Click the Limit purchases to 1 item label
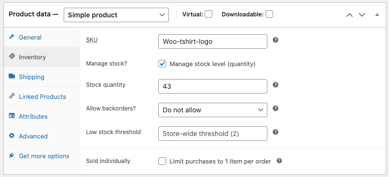Screen dimensions: 389x177 (x=220, y=162)
